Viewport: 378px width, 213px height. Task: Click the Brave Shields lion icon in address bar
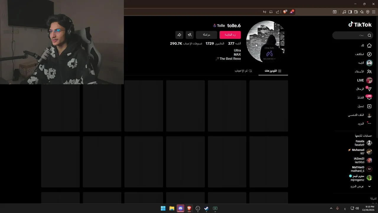coord(285,12)
